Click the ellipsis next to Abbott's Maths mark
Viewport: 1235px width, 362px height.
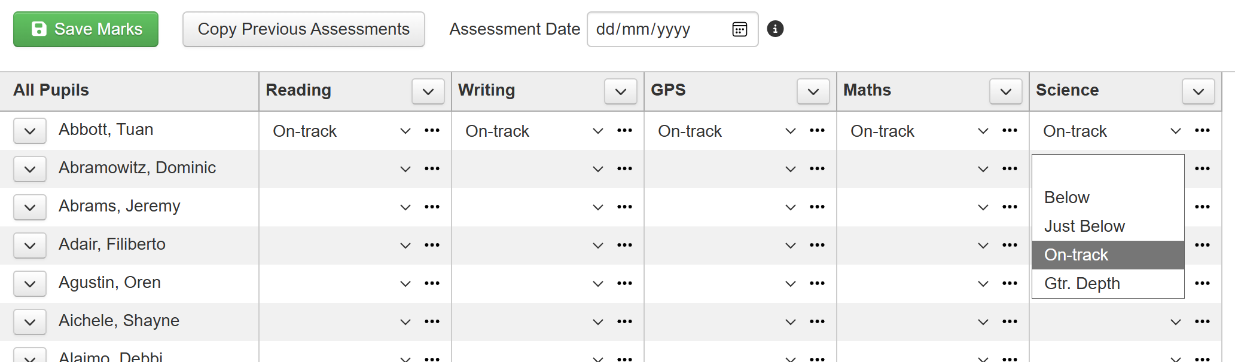[x=1010, y=131]
